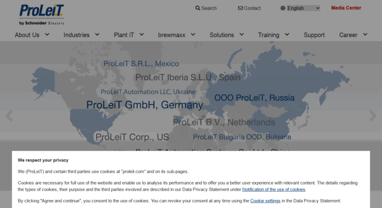The width and height of the screenshot is (382, 208).
Task: Click ProLeiT GmbH, Germany text
Action: point(145,105)
